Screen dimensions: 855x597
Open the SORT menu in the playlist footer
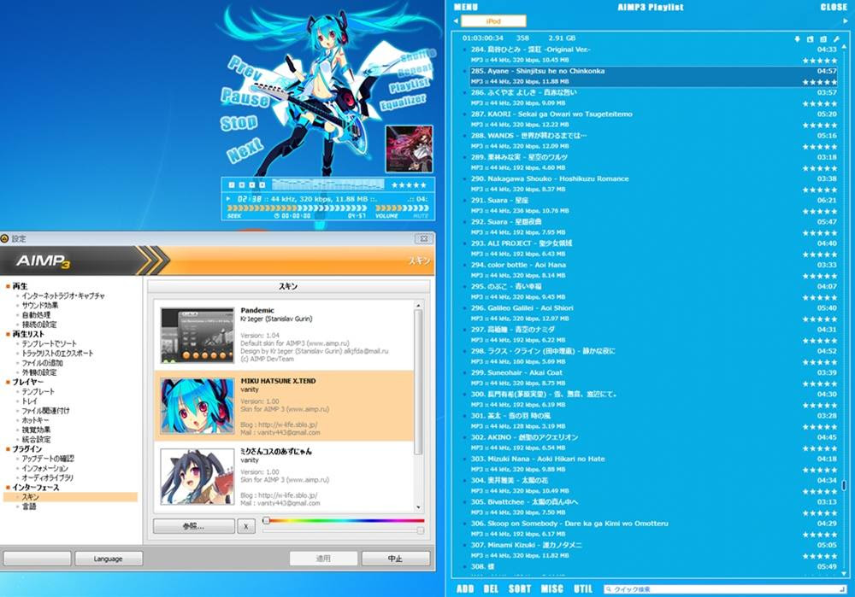[520, 588]
